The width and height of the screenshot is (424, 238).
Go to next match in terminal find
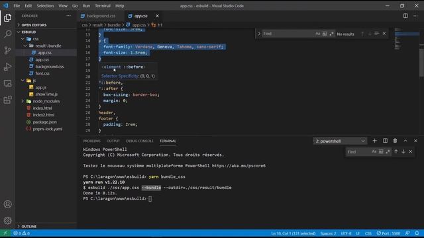(403, 151)
